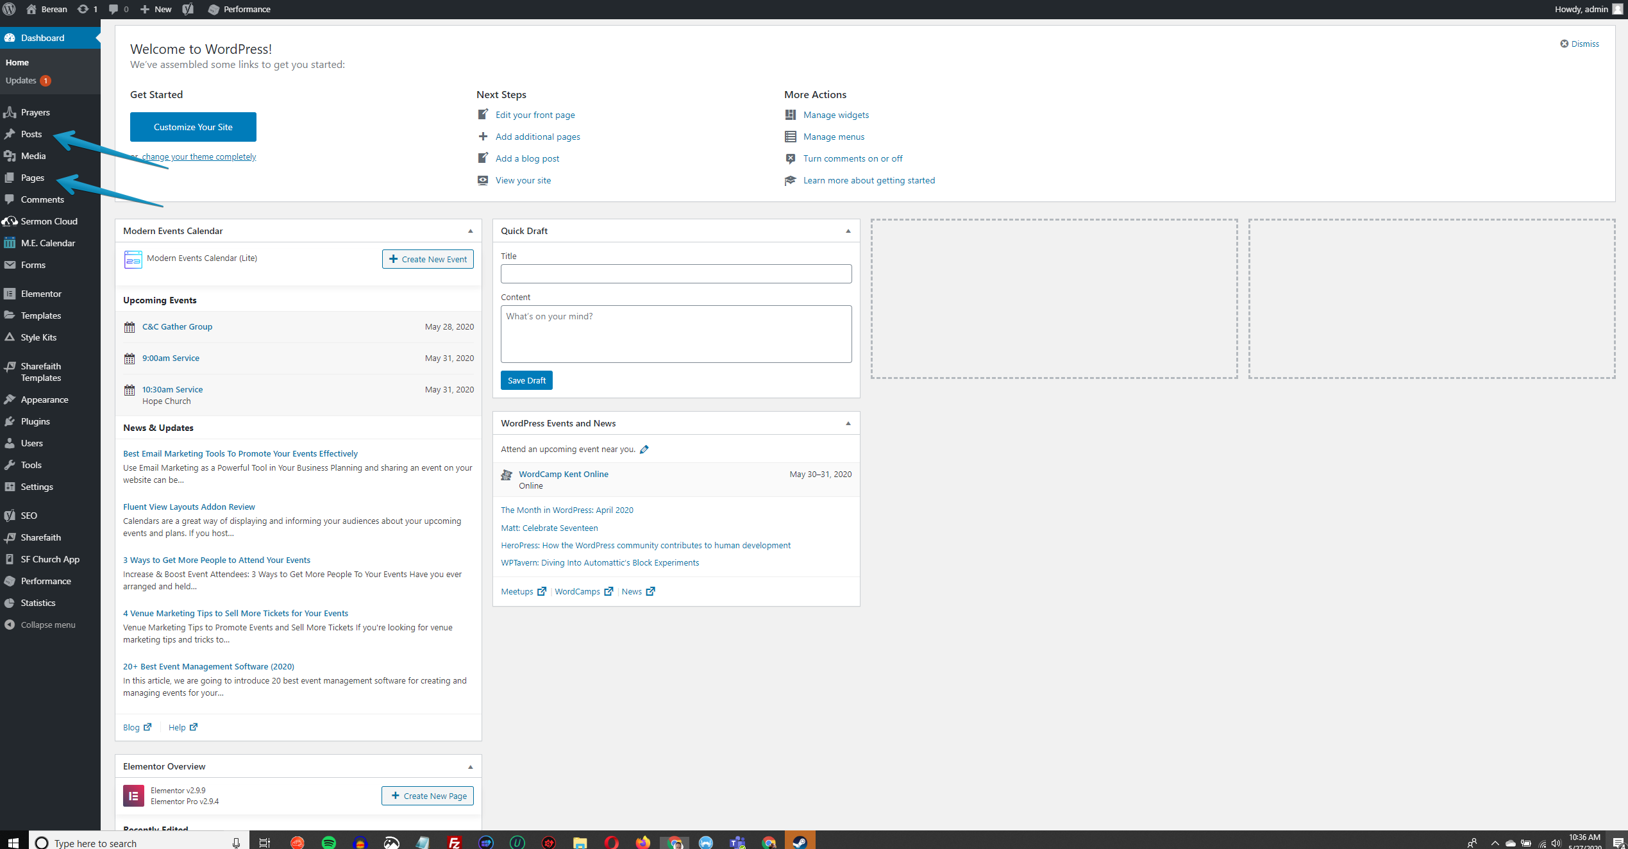Viewport: 1628px width, 849px height.
Task: Click the Save Draft button
Action: (x=526, y=380)
